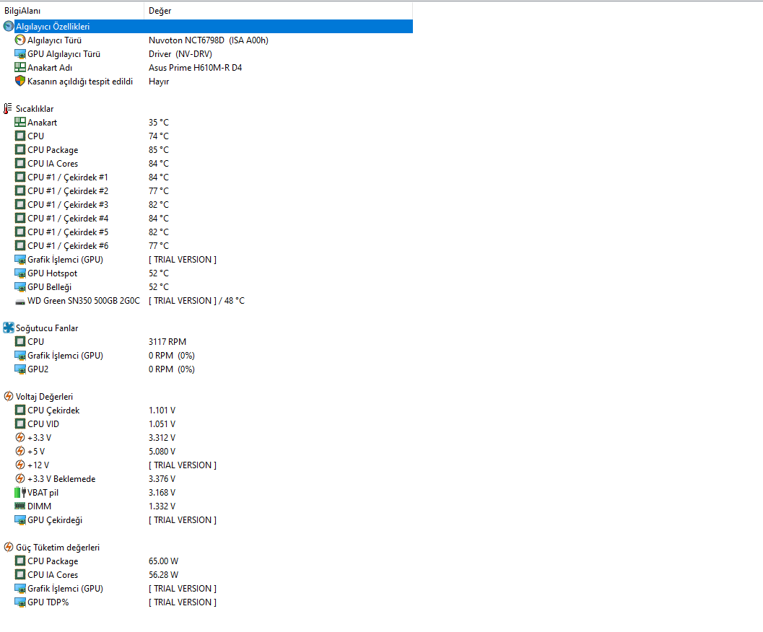
Task: Select the CPU VID row label
Action: point(43,423)
